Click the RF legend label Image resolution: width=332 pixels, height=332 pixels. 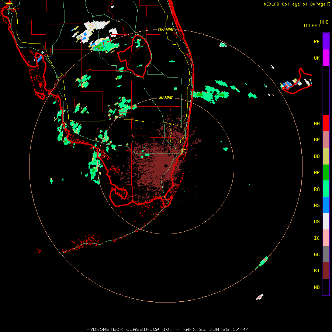tap(317, 41)
